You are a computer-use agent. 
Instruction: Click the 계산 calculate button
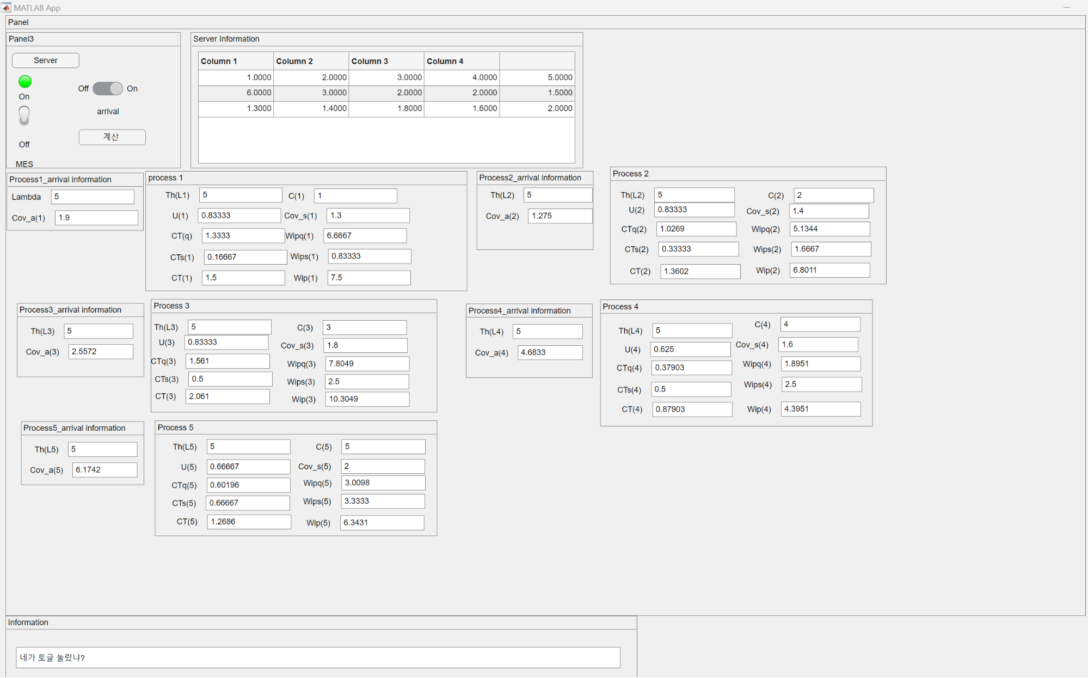click(112, 137)
